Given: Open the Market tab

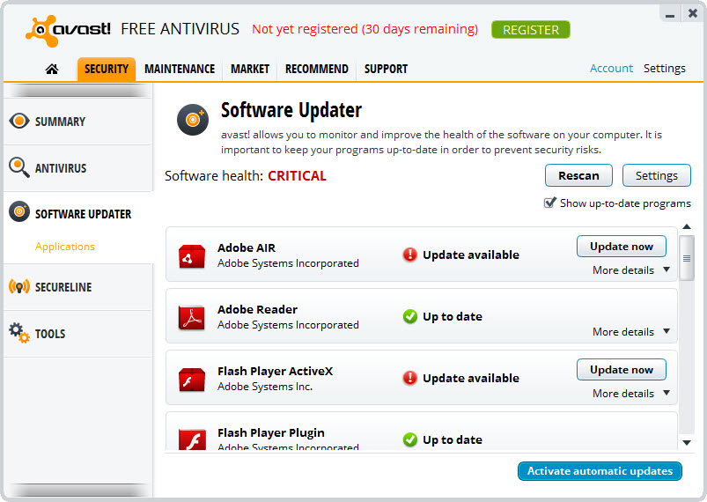Looking at the screenshot, I should coord(250,69).
